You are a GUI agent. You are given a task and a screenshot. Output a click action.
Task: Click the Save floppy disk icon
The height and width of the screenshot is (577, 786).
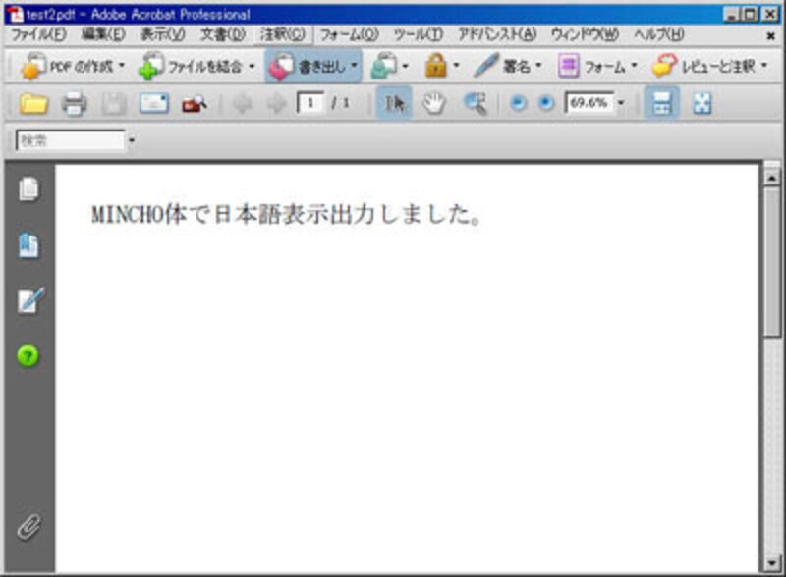(114, 104)
